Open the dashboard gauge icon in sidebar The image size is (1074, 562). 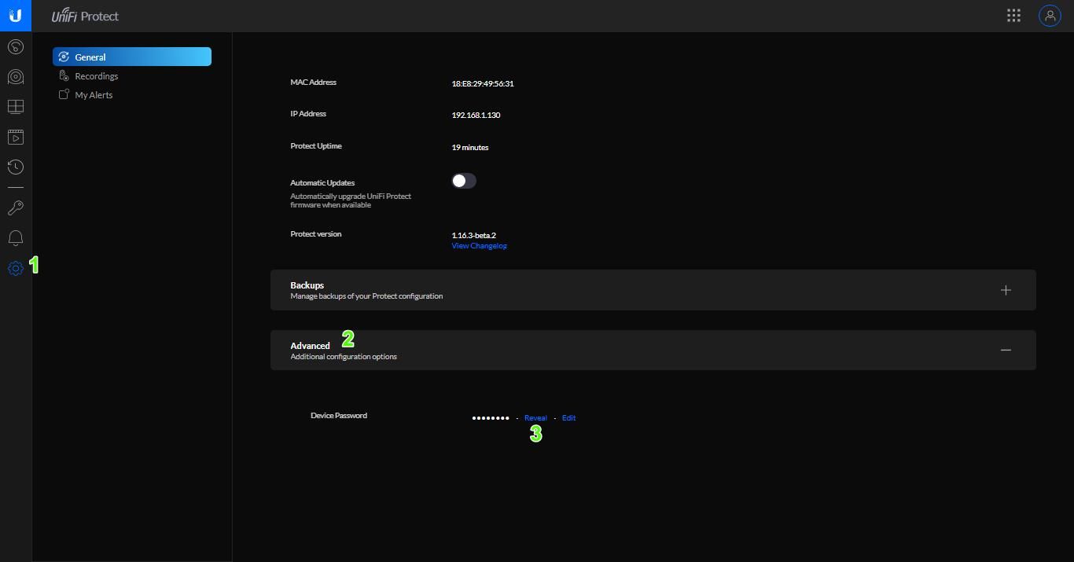coord(15,47)
